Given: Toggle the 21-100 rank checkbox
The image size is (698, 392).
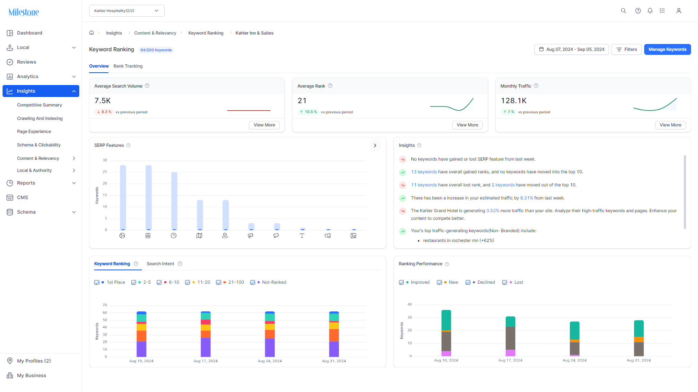Looking at the screenshot, I should [x=219, y=283].
